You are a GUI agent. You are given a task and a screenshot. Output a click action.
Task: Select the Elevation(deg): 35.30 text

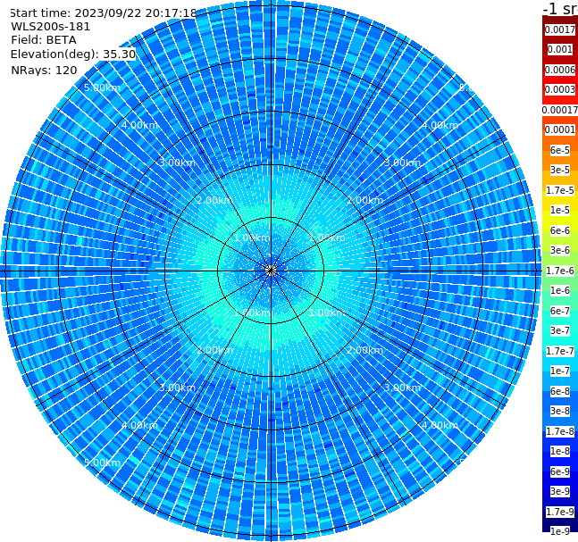pos(73,54)
